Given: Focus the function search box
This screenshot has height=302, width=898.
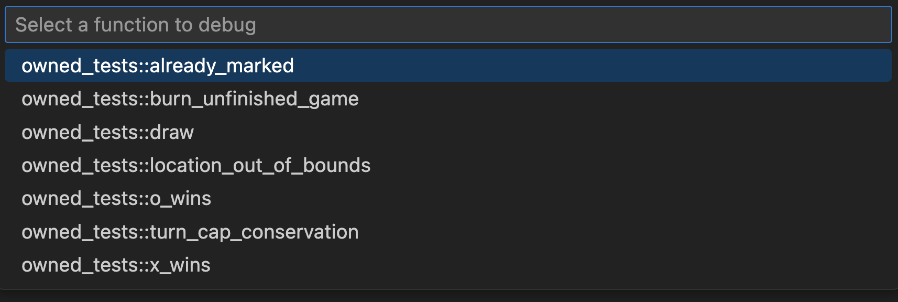Looking at the screenshot, I should (448, 25).
